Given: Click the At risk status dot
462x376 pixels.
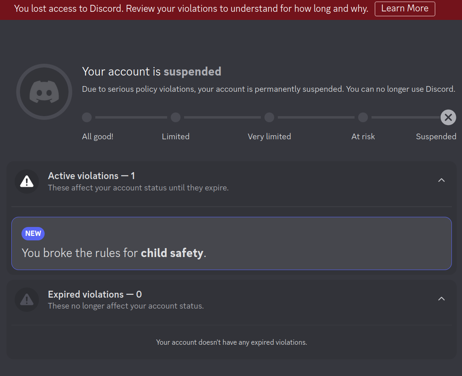Looking at the screenshot, I should pos(363,117).
